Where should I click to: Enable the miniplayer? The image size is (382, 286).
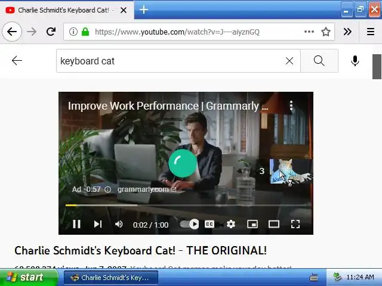pos(252,224)
